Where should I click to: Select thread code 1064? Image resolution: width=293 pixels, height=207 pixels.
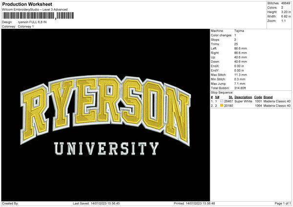(258, 106)
